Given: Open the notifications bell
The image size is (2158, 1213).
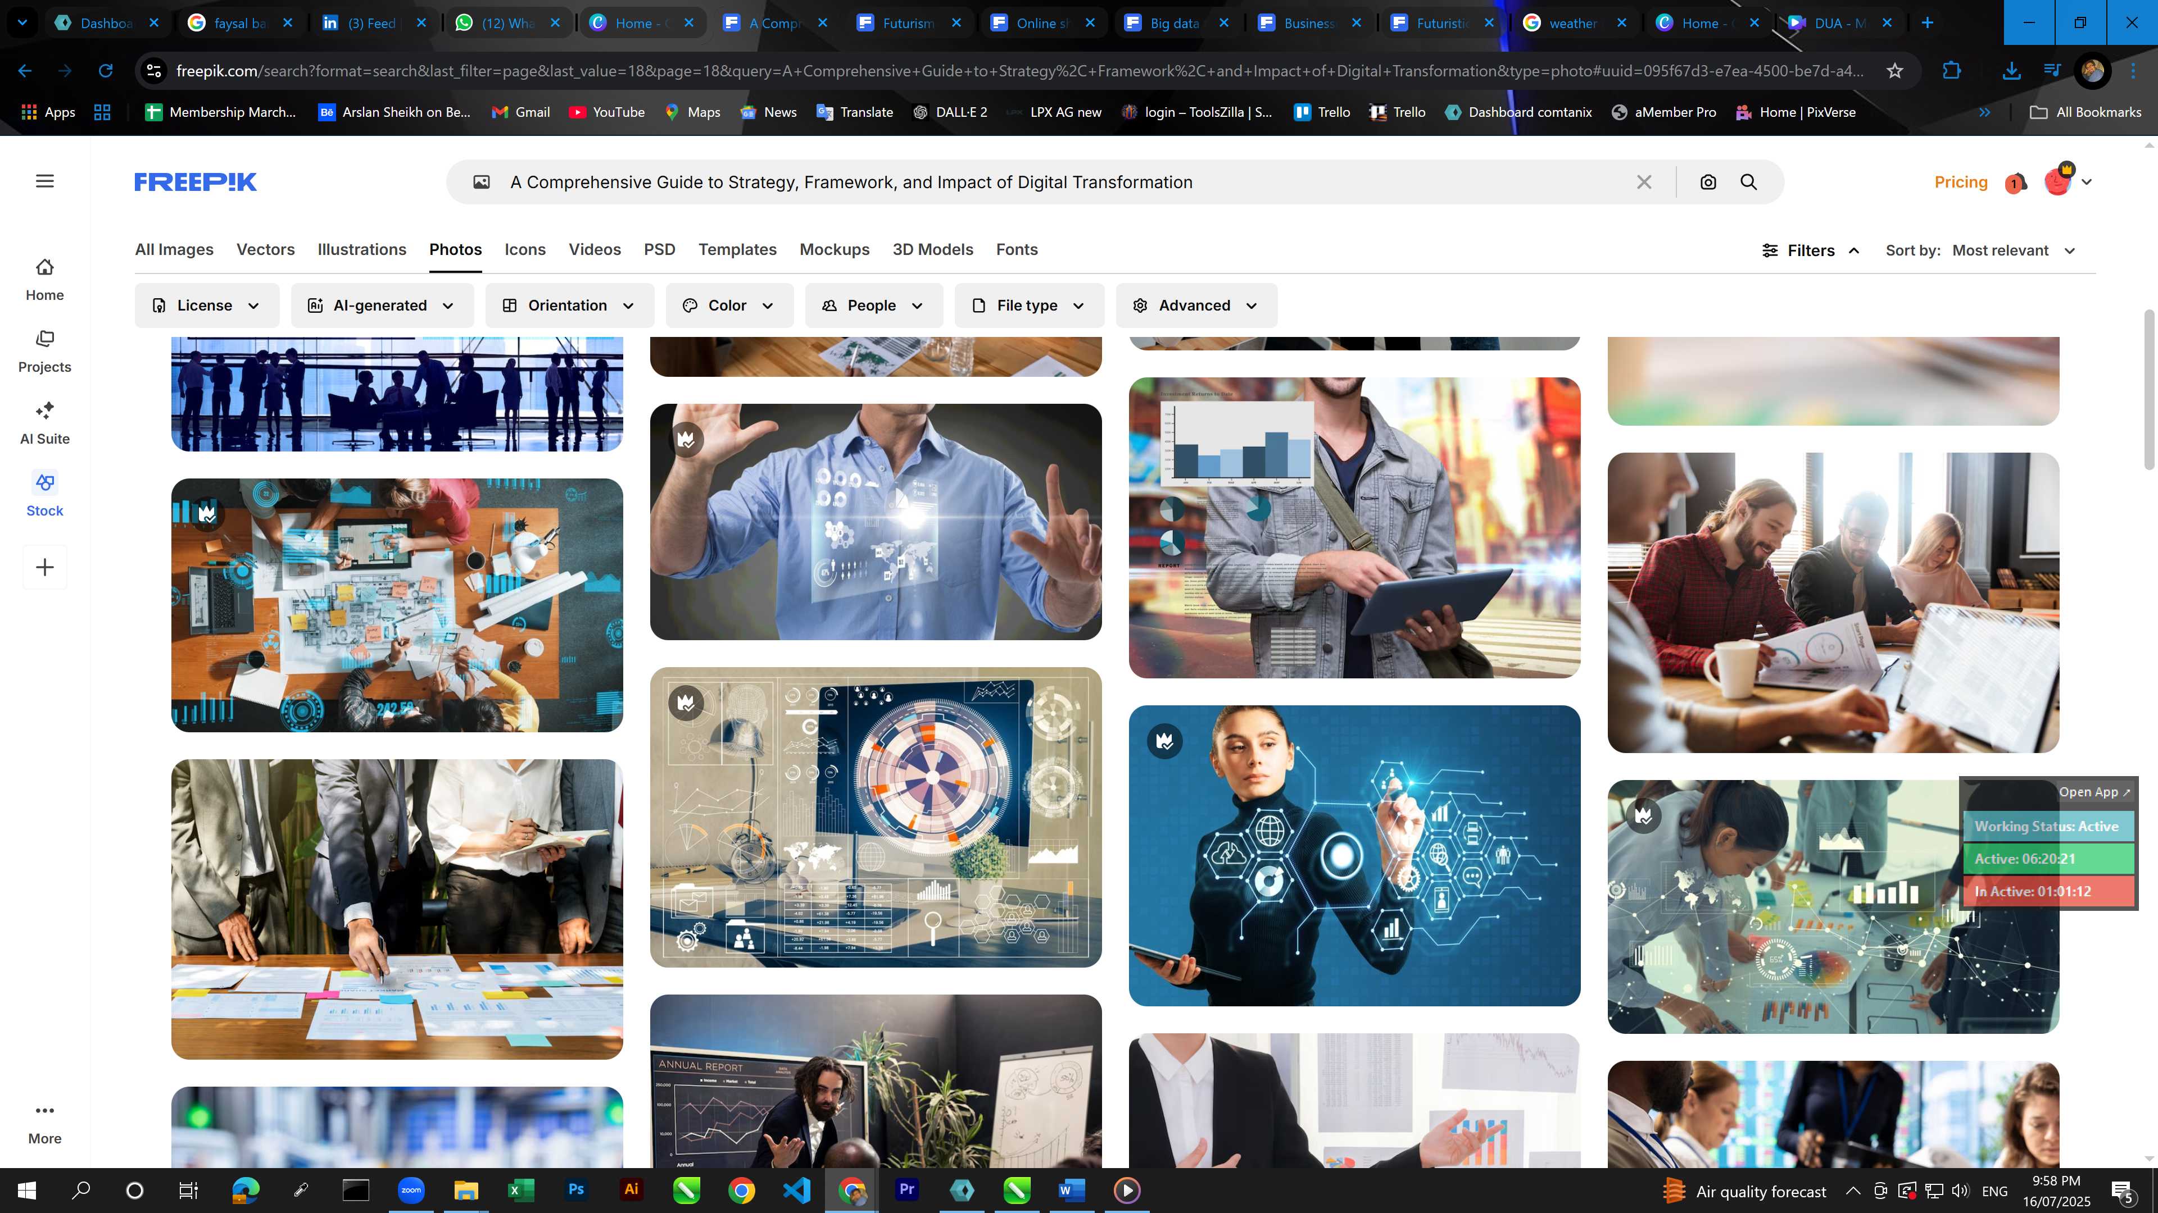Looking at the screenshot, I should (2016, 183).
